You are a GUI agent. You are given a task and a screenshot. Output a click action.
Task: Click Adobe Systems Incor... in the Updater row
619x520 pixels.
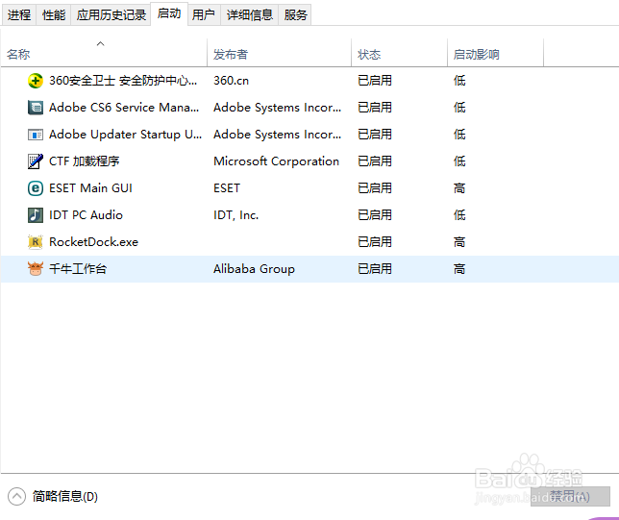pyautogui.click(x=278, y=135)
